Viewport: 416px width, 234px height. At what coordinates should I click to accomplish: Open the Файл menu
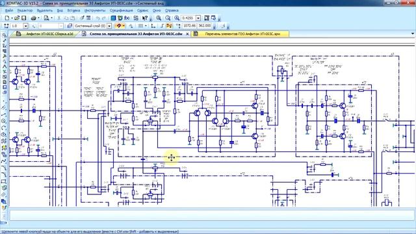pyautogui.click(x=9, y=10)
